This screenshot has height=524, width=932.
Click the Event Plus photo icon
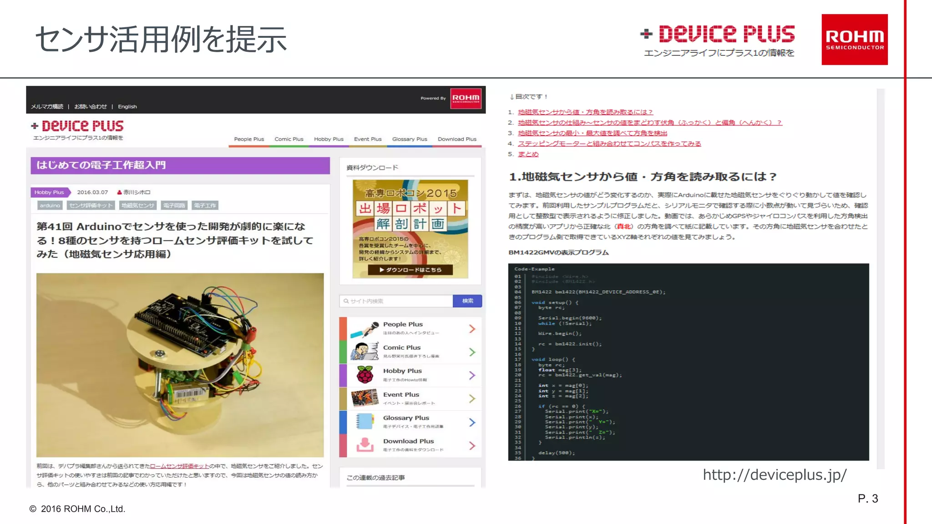coord(365,398)
